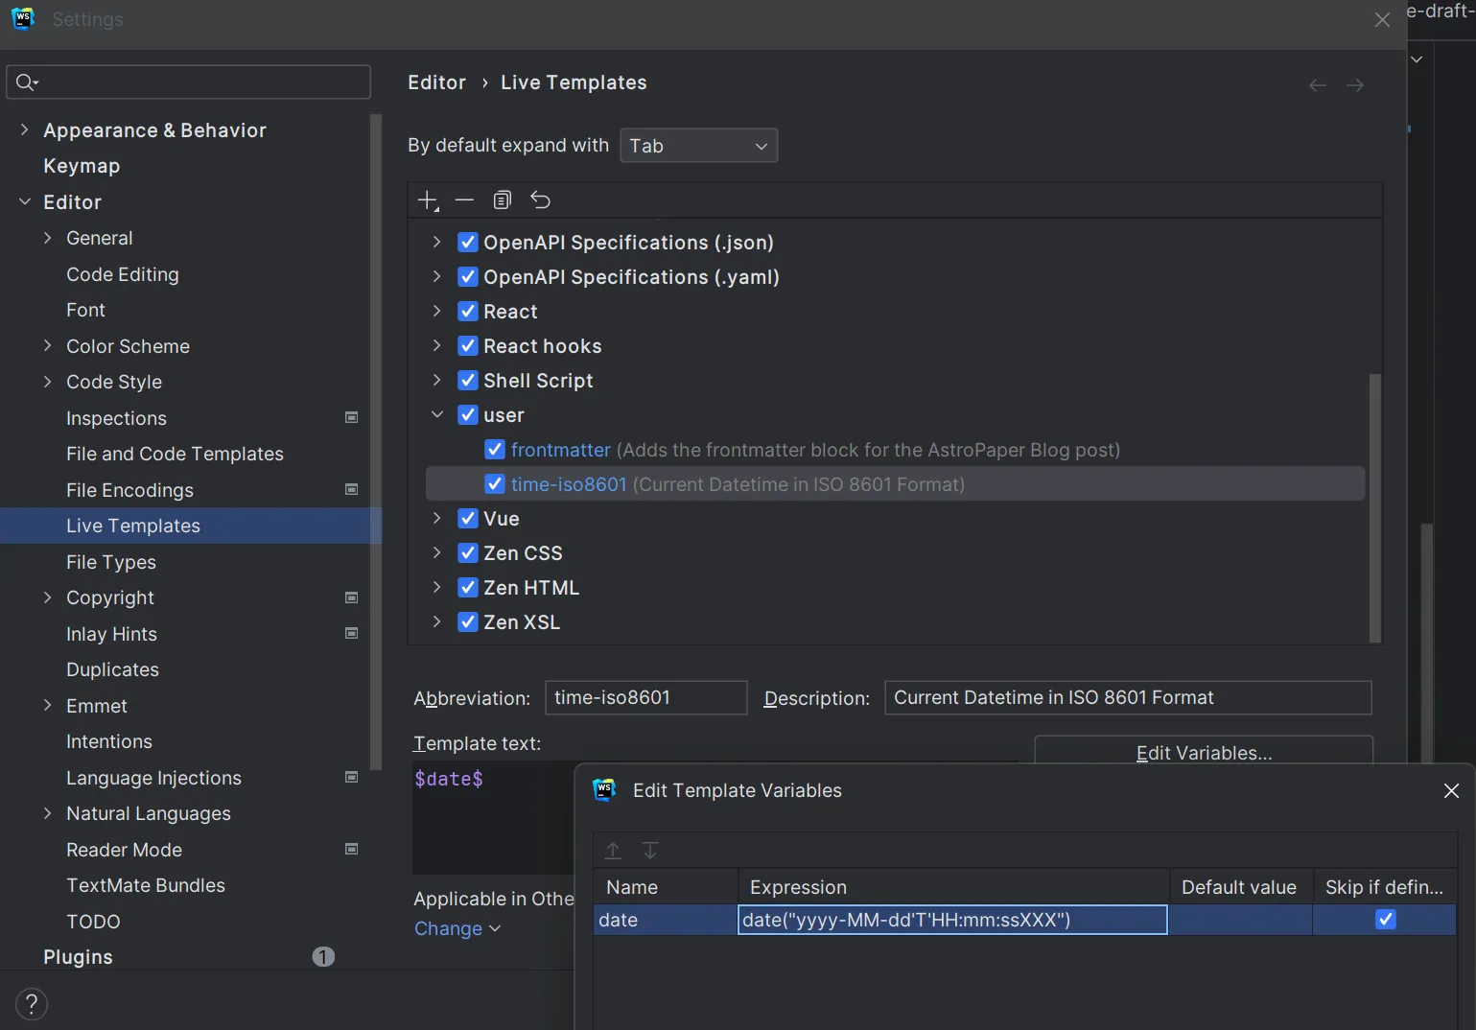Click the Abbreviation input field
1476x1030 pixels.
click(645, 697)
